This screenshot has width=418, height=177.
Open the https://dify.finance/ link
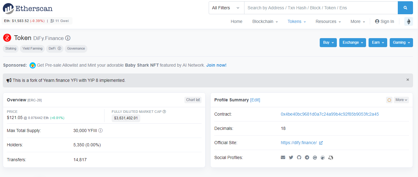pos(299,143)
